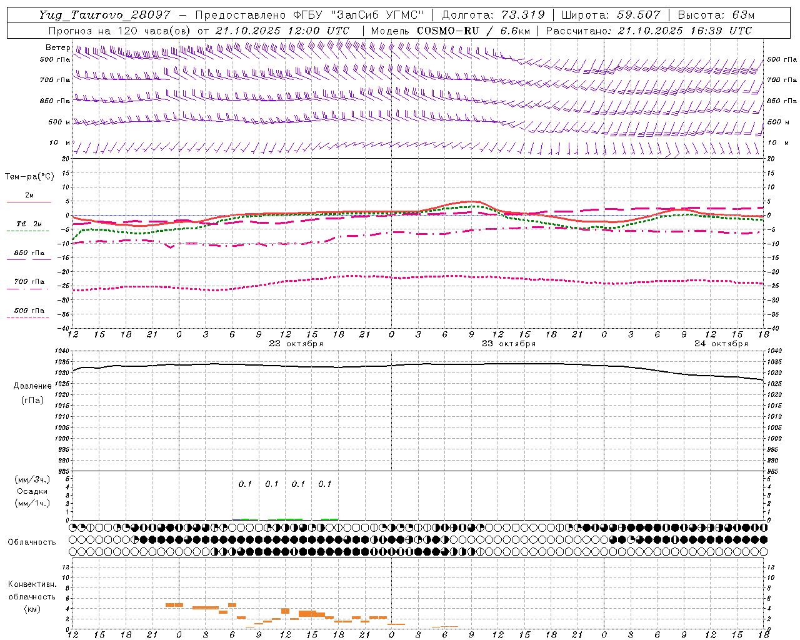Click 500 гПа in the temperature legend
800x640 pixels.
click(x=29, y=311)
